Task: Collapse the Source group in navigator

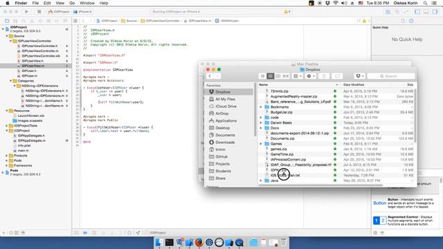Action: [x=7, y=36]
